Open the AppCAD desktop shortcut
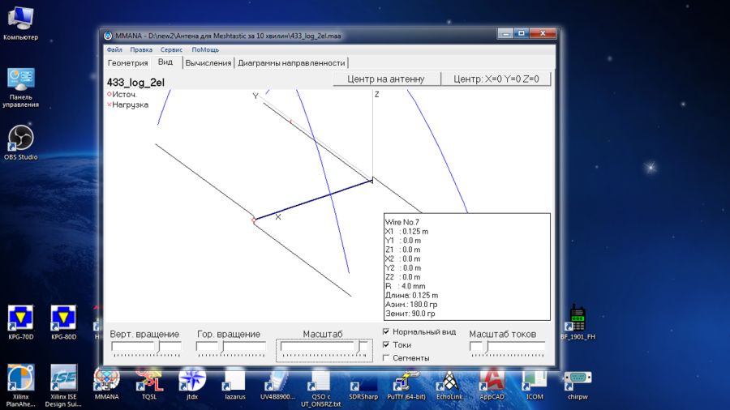The height and width of the screenshot is (410, 730). coord(492,379)
